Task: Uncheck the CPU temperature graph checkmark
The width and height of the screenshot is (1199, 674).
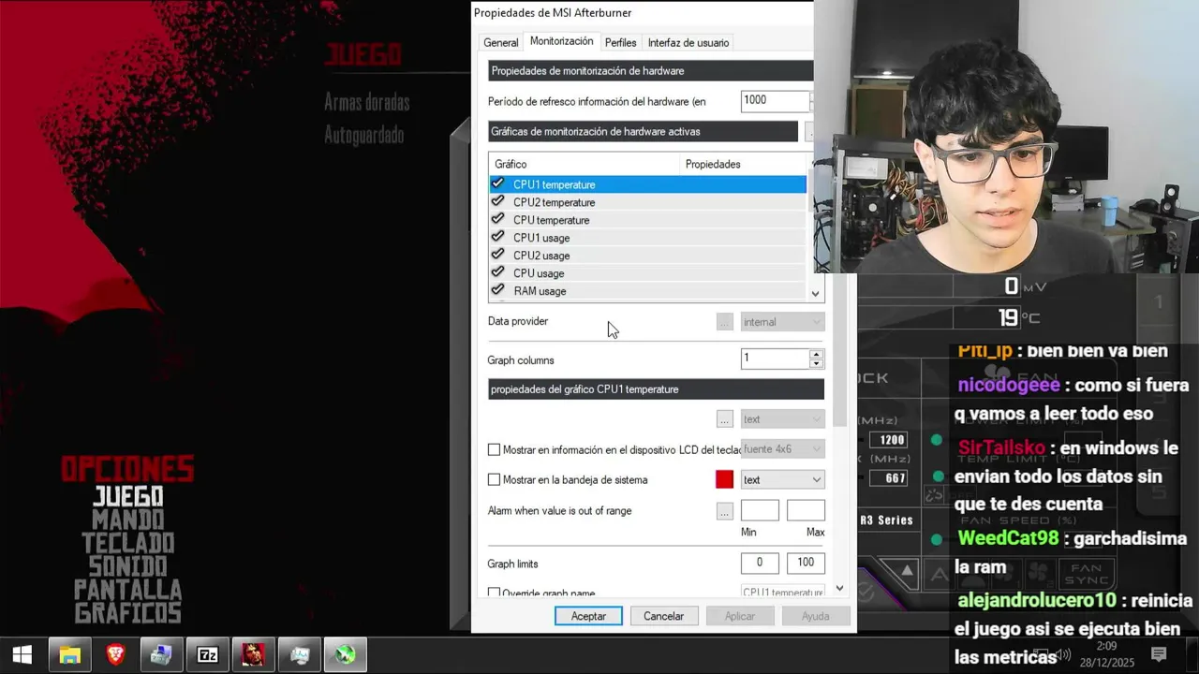Action: click(497, 219)
